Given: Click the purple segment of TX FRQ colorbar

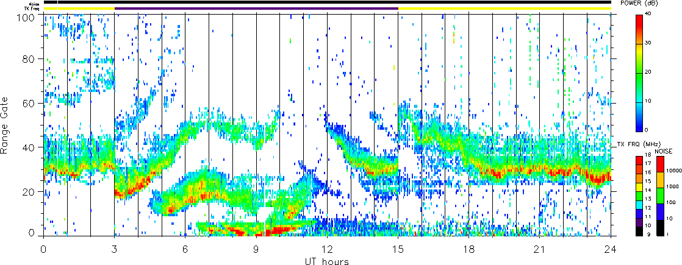Looking at the screenshot, I should [639, 222].
